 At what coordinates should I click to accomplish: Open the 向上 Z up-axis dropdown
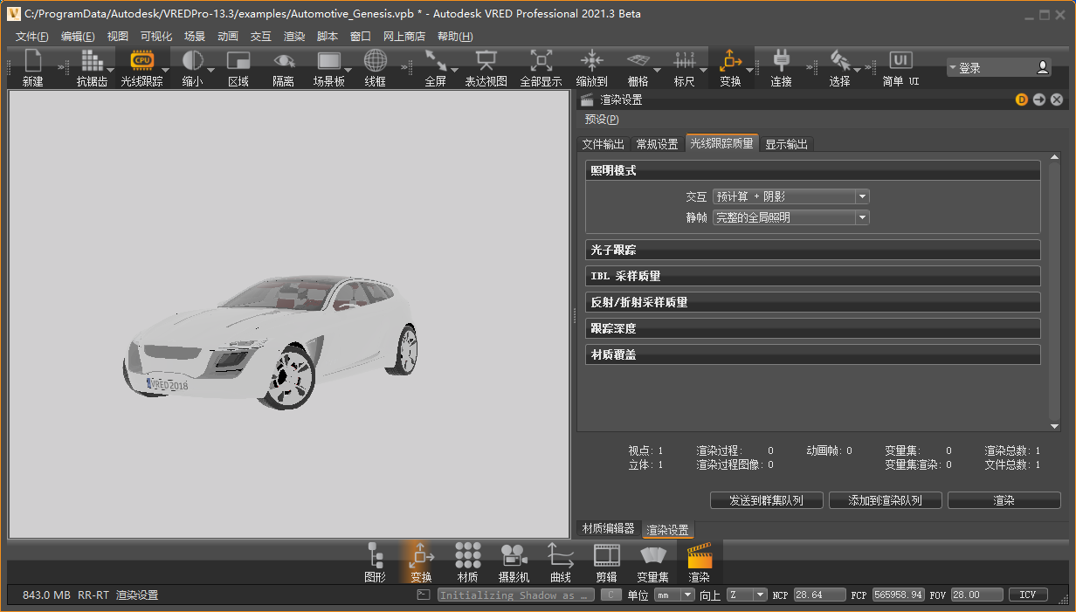pyautogui.click(x=747, y=595)
